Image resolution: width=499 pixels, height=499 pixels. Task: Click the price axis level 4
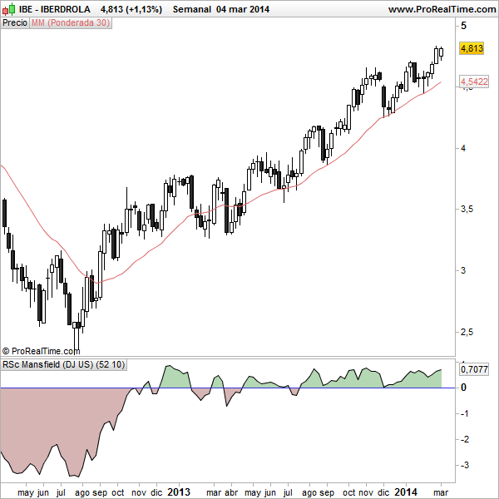coord(463,148)
